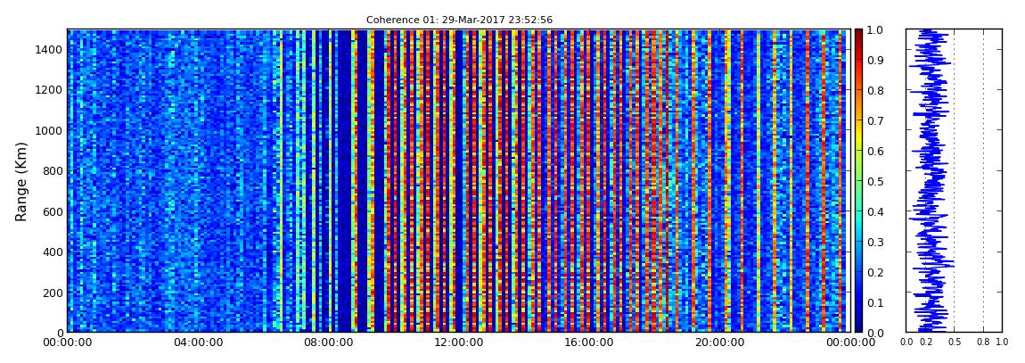
Task: Click the 08:00:00 time axis label
Action: pos(327,342)
